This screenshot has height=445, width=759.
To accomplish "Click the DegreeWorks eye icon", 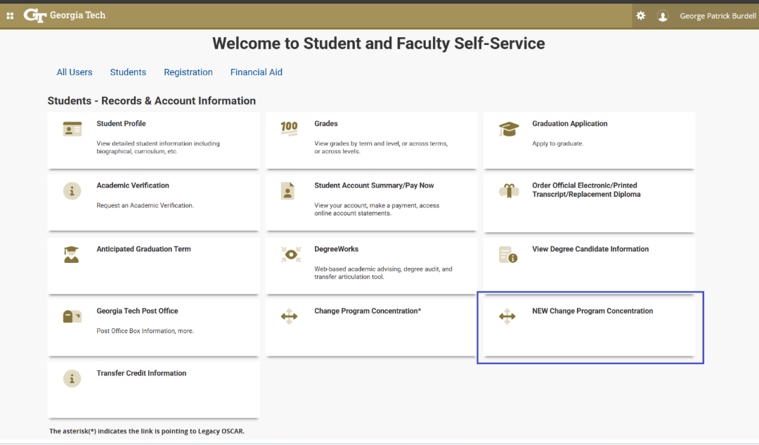I will point(291,254).
